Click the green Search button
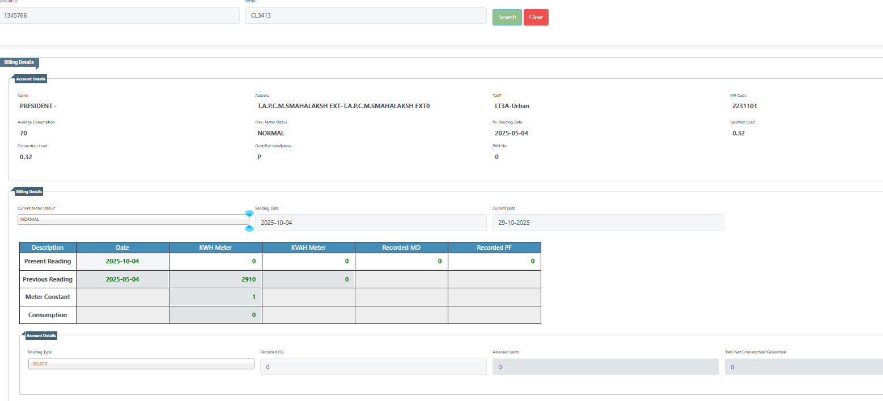 [x=507, y=17]
